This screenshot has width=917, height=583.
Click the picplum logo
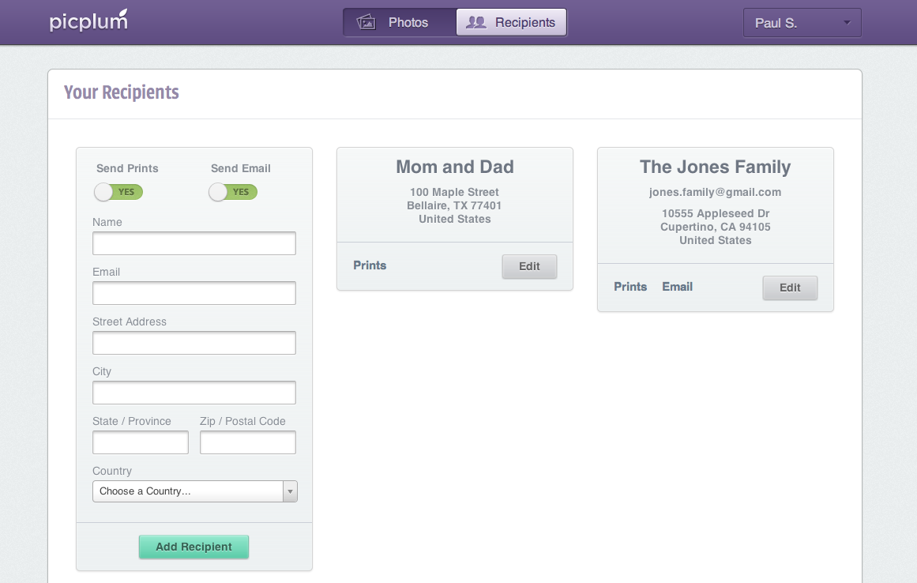pos(88,21)
